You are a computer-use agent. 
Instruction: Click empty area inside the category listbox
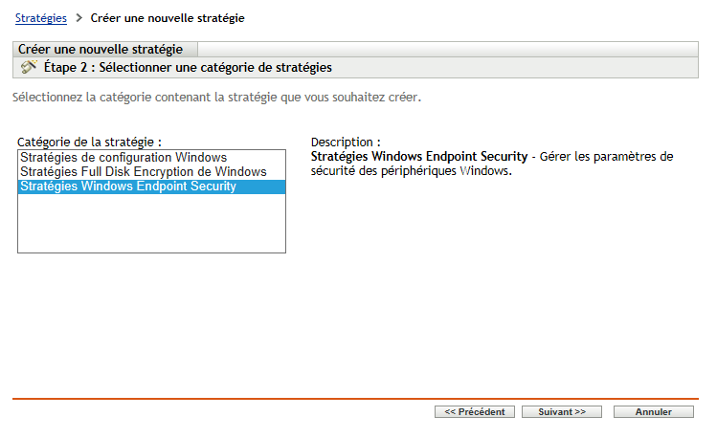point(151,225)
